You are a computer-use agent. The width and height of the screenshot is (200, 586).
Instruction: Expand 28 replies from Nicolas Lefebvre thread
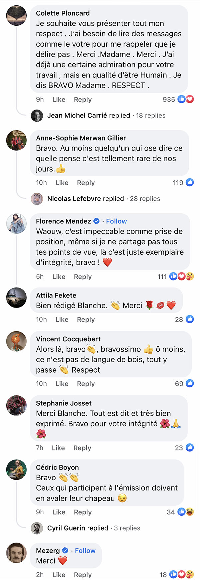[145, 199]
